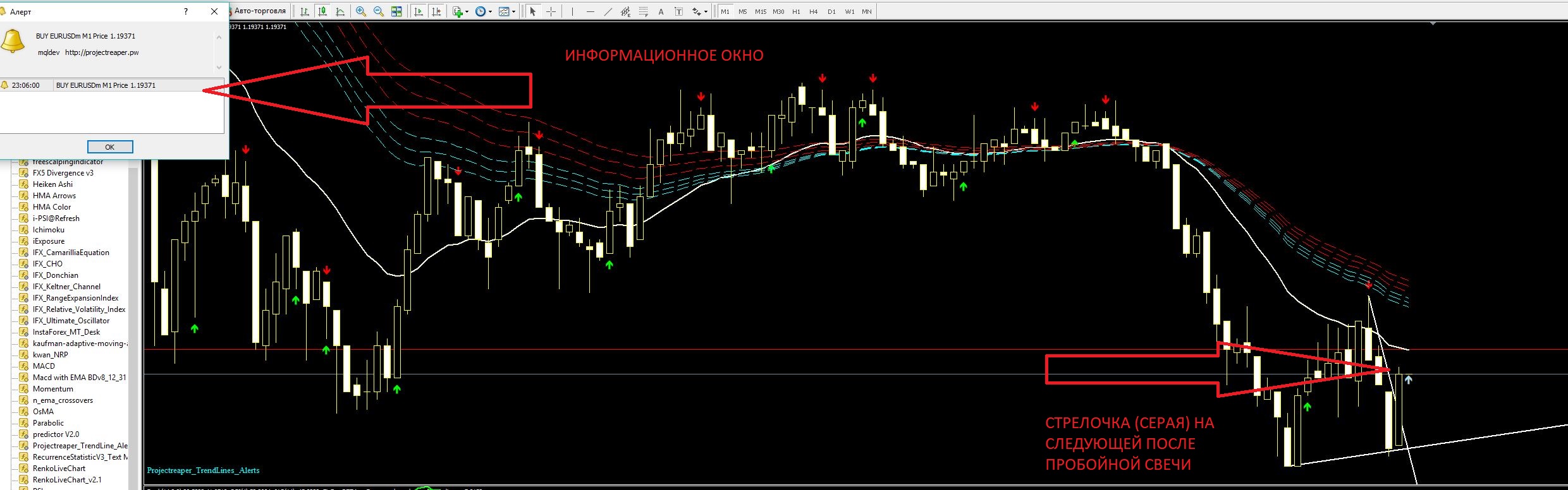Select the cursor arrow tool
Screen dimensions: 1568x490
(x=533, y=11)
